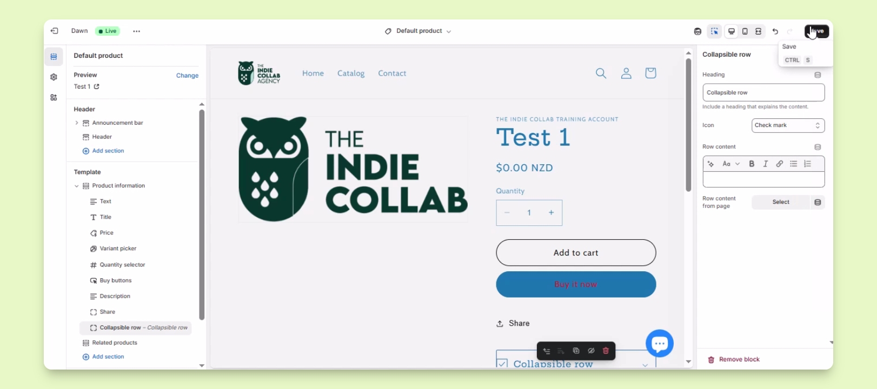Select the Related products section
The image size is (877, 389).
point(115,343)
